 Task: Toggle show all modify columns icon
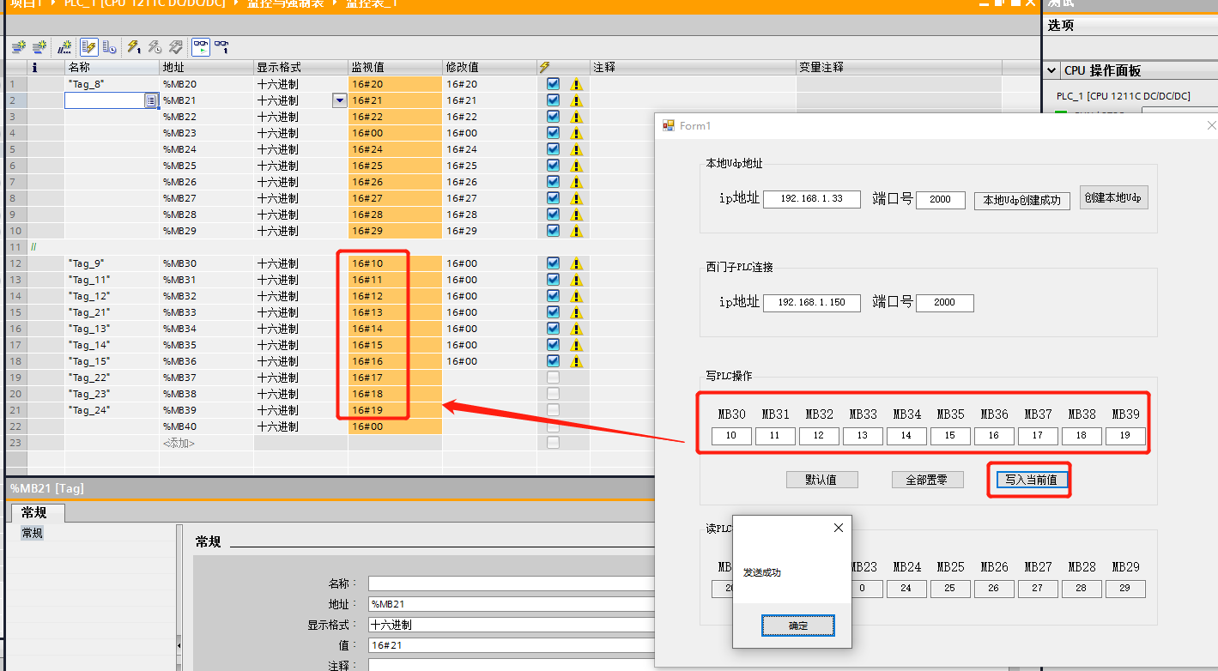click(88, 46)
